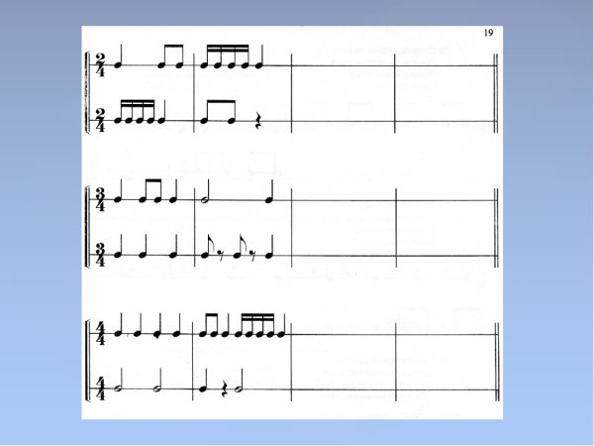The height and width of the screenshot is (446, 594).
Task: Click the lower 4/4 time signature
Action: 100,389
